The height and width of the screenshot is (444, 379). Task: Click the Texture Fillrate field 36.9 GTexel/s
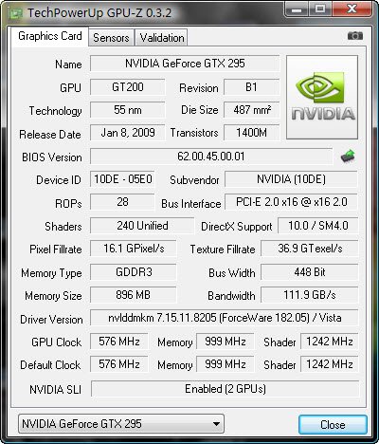coord(310,249)
